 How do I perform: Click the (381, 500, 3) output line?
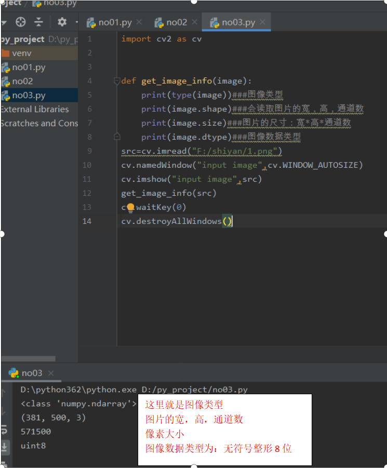[x=53, y=418]
